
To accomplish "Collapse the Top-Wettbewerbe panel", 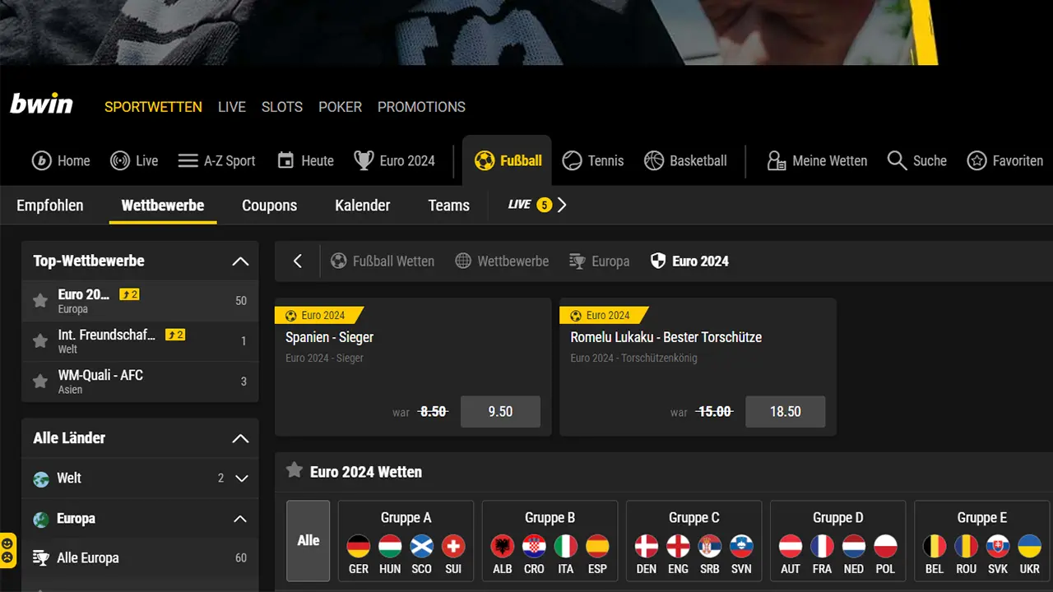I will (240, 261).
